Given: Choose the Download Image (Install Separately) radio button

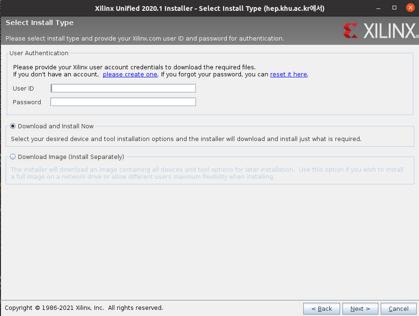Looking at the screenshot, I should pyautogui.click(x=13, y=157).
